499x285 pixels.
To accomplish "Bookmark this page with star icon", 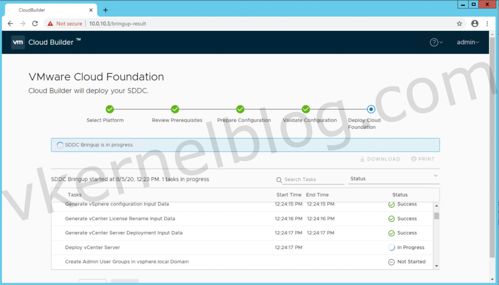I will [459, 23].
